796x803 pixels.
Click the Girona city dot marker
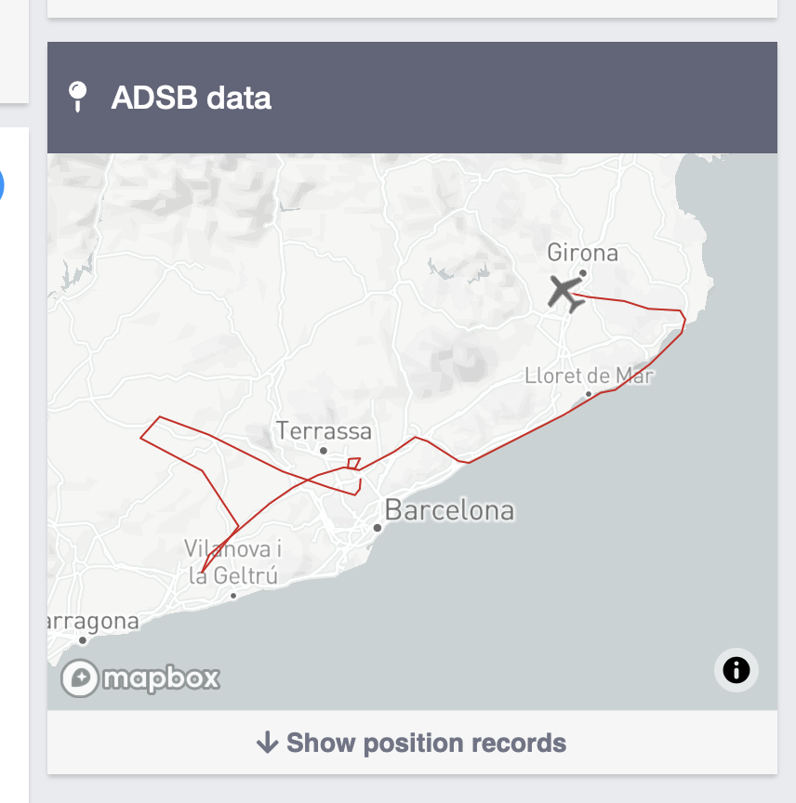tap(583, 273)
